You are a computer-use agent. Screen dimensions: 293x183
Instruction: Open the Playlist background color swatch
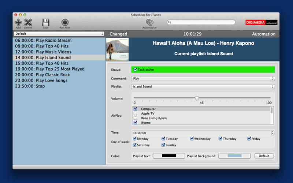pyautogui.click(x=234, y=156)
